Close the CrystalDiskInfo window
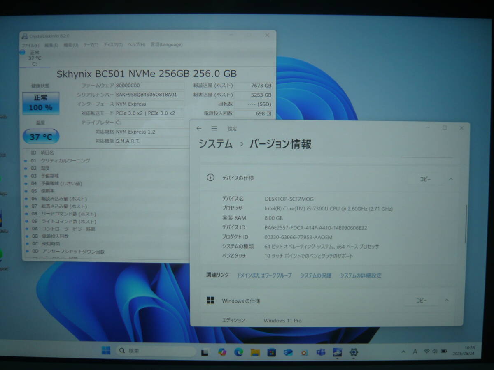The image size is (494, 370). coord(267,35)
